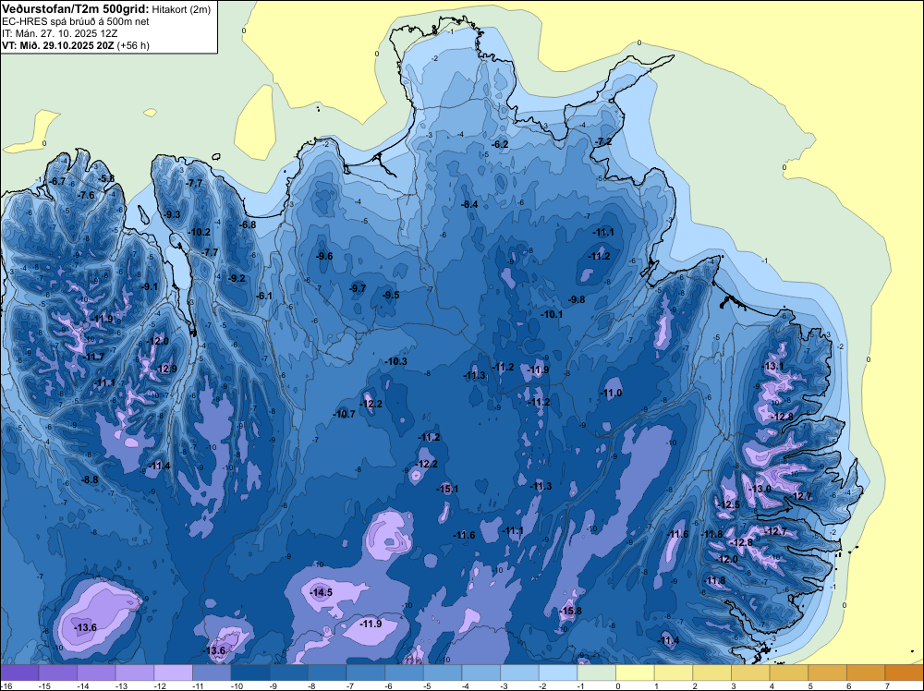Click the legend swatch between 3 and 4
Viewport: 924px width, 691px height.
point(750,673)
